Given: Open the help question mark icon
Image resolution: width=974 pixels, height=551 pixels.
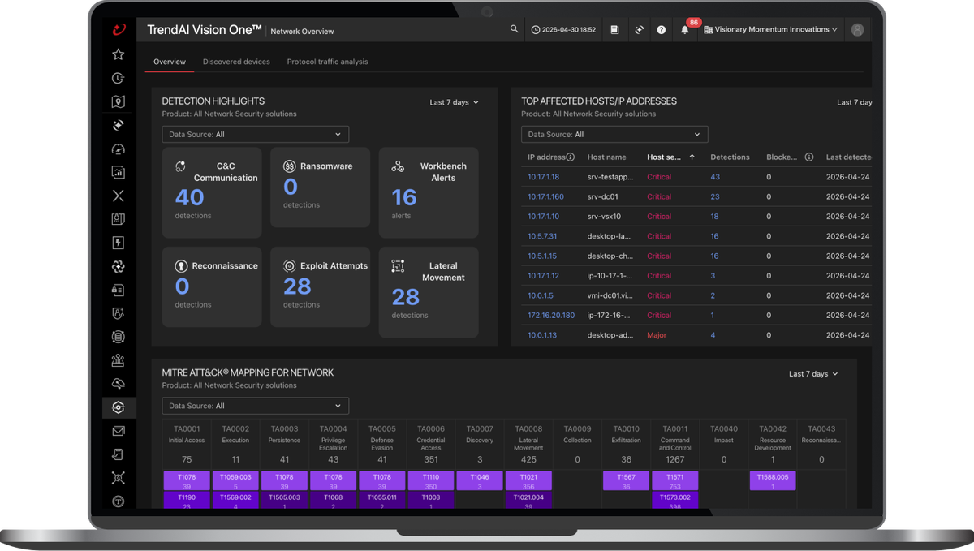Looking at the screenshot, I should point(662,30).
